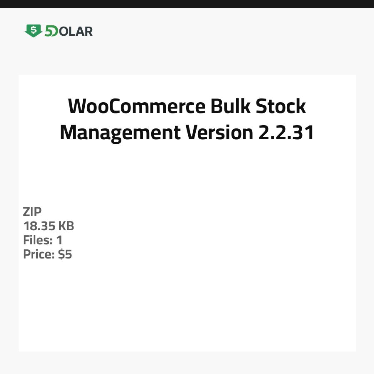Viewport: 374px width, 374px height.
Task: Click the green 5 in the logo
Action: click(49, 31)
